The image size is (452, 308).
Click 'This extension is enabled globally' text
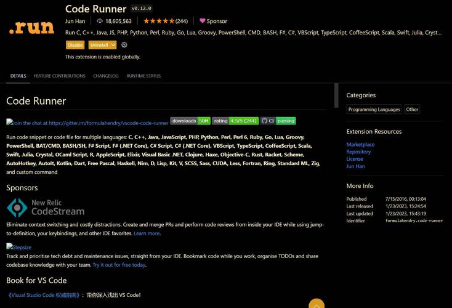click(103, 57)
